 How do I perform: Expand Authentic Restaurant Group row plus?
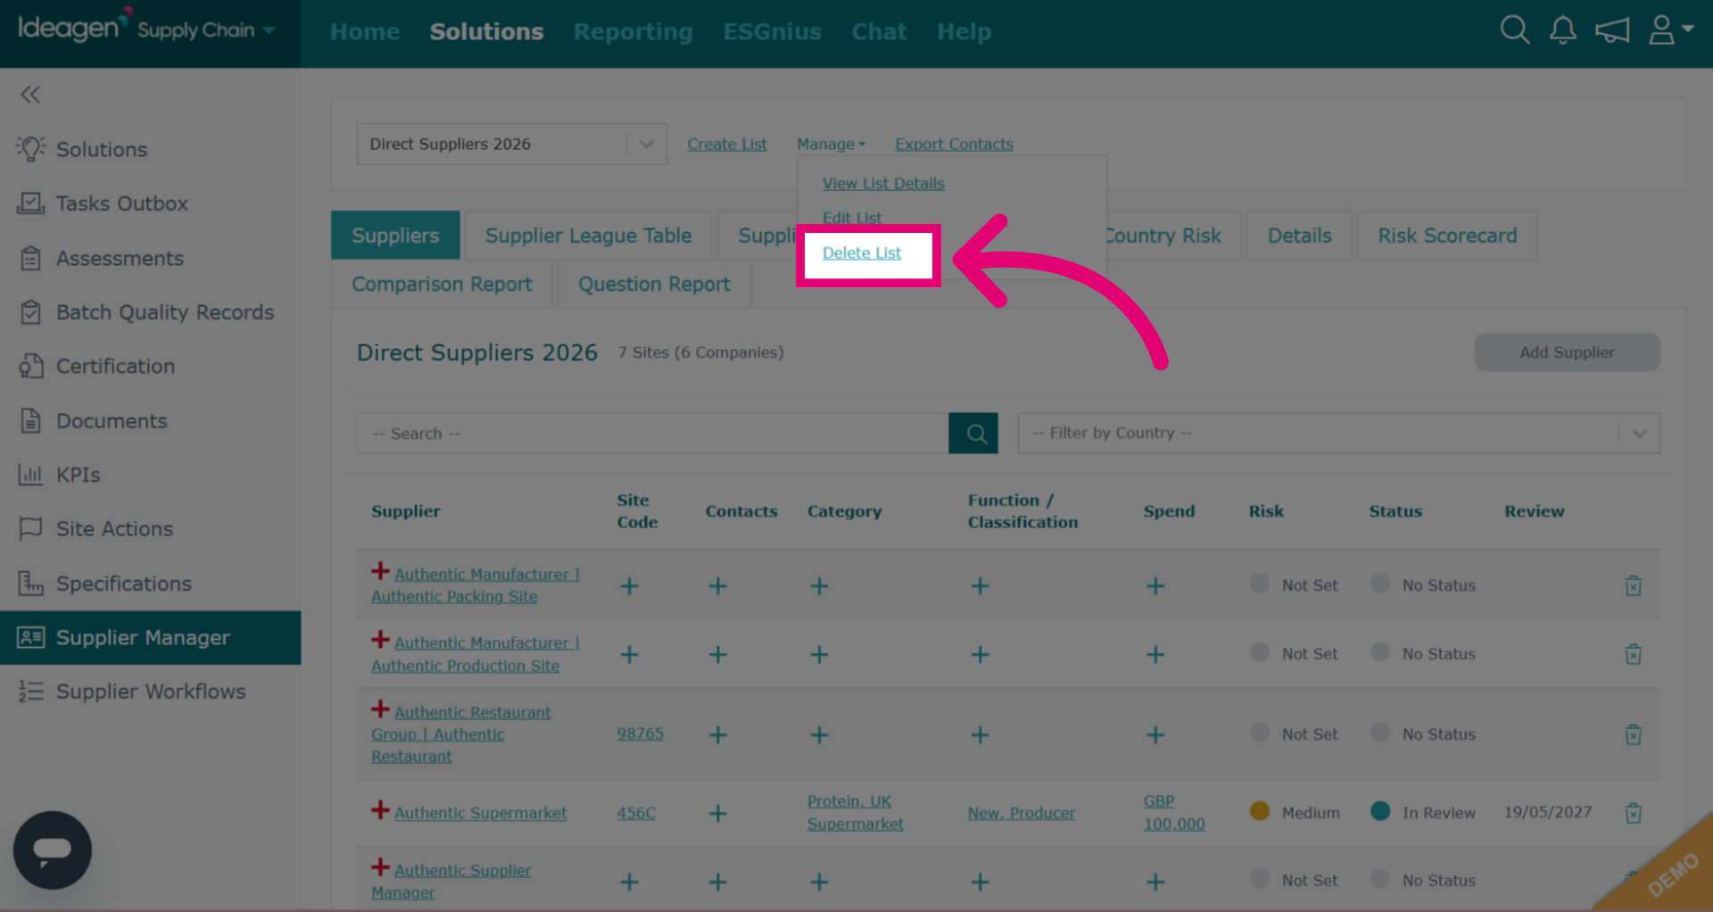[x=380, y=709]
